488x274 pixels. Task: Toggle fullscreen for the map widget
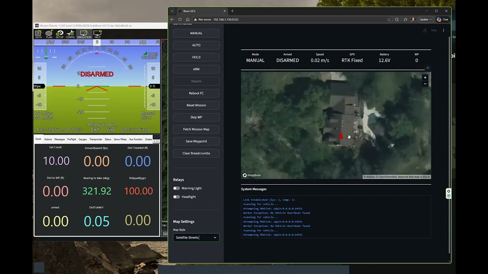[428, 68]
